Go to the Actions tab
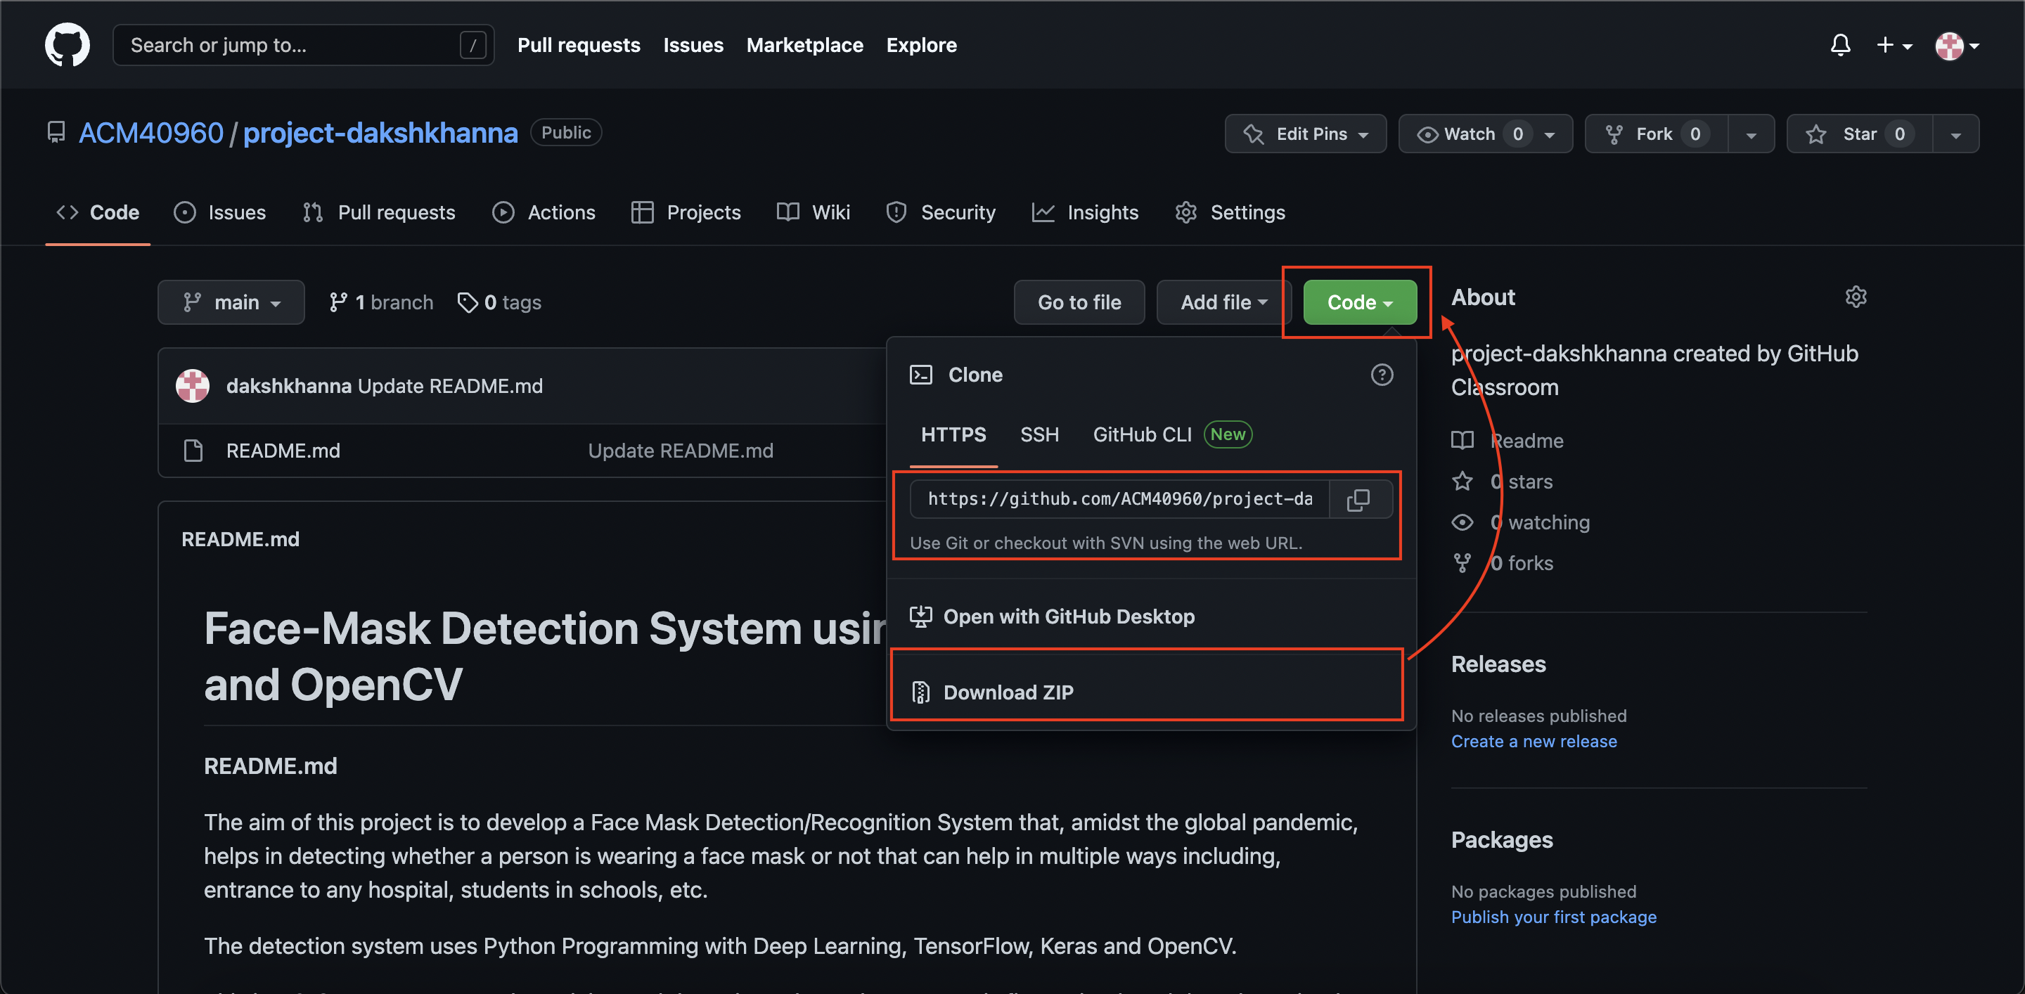Viewport: 2025px width, 994px height. pyautogui.click(x=544, y=212)
